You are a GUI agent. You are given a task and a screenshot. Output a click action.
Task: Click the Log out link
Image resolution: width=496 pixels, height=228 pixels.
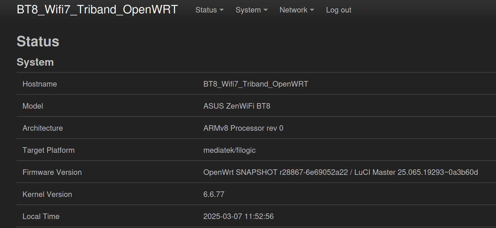click(339, 10)
